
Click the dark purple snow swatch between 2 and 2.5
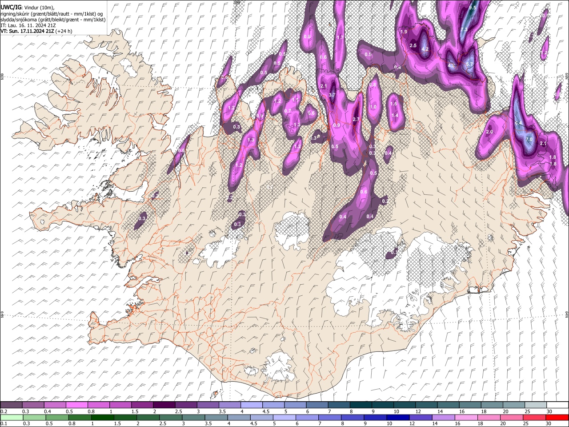coord(164,405)
